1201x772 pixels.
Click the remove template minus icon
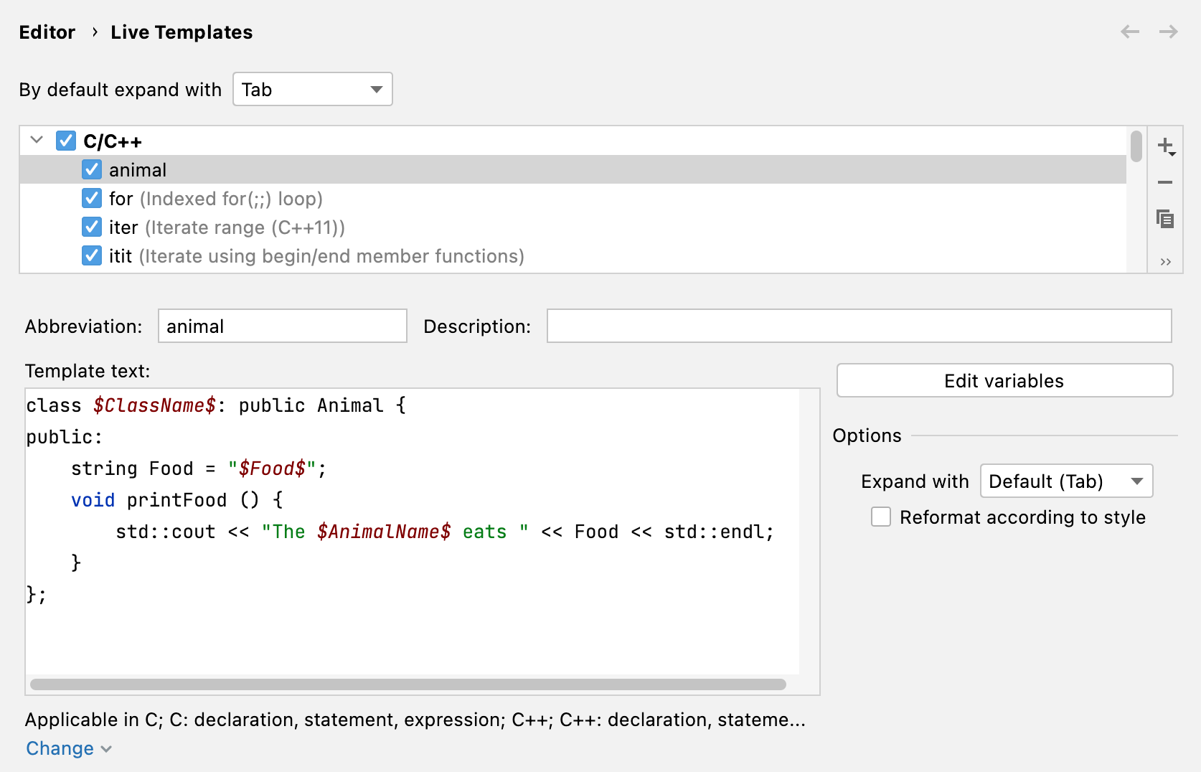1165,182
